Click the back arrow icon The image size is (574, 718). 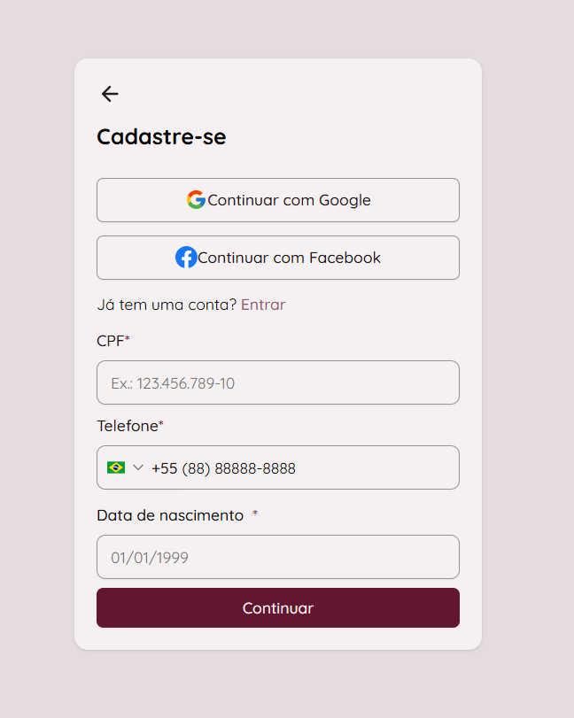[x=110, y=94]
